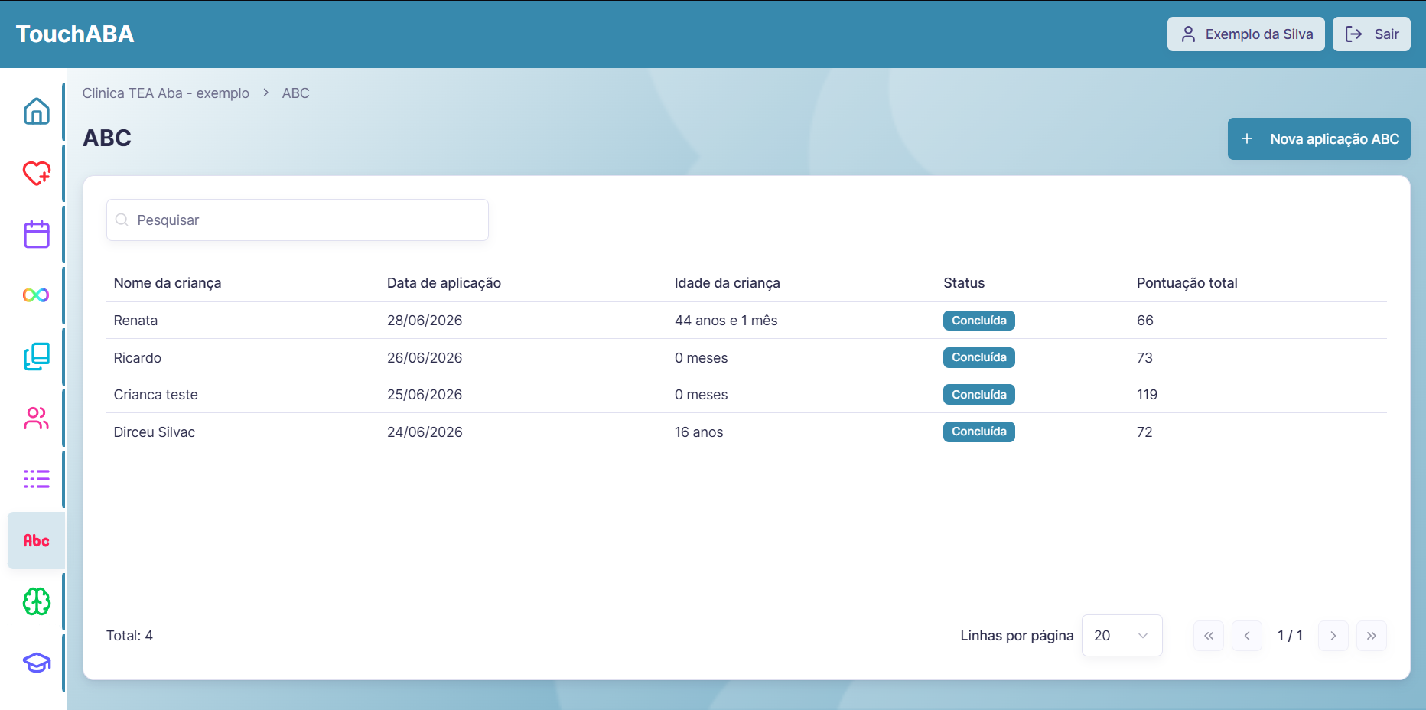
Task: Open the Linhas por página dropdown
Action: point(1122,636)
